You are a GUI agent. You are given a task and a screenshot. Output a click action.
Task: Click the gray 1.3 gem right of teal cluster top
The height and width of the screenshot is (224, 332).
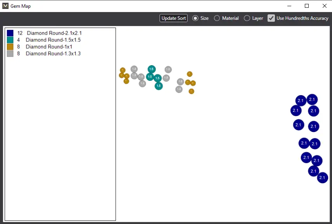tap(168, 69)
